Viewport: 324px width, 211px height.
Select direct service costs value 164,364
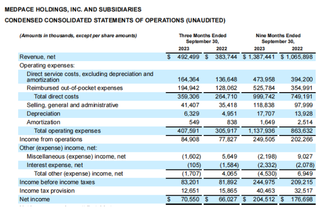point(188,79)
